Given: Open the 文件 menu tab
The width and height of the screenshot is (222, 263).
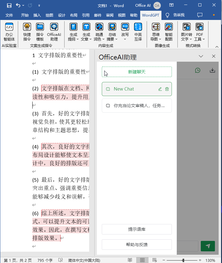Looking at the screenshot, I should coord(9,15).
